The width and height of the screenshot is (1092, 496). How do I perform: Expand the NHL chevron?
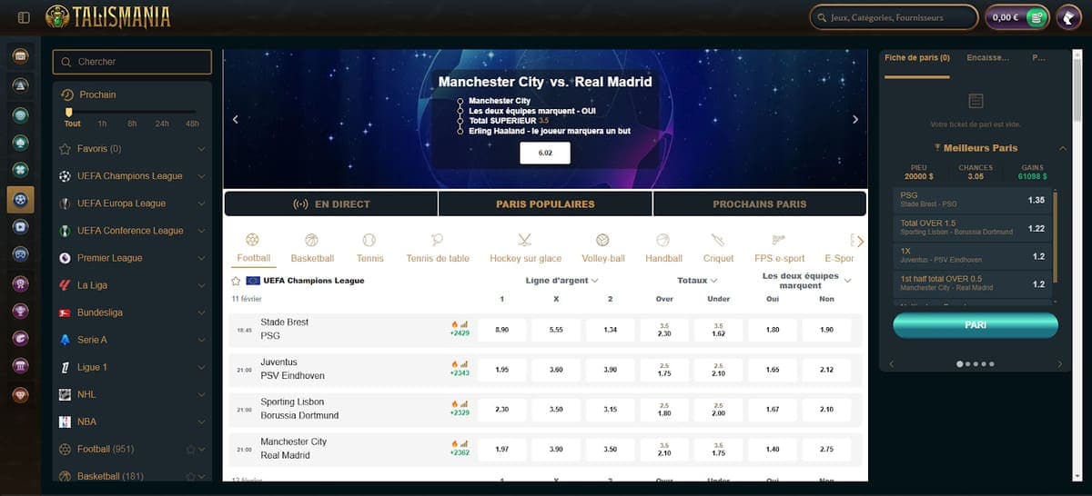click(201, 394)
